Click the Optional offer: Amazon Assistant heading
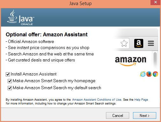The image size is (161, 122). coord(47,34)
